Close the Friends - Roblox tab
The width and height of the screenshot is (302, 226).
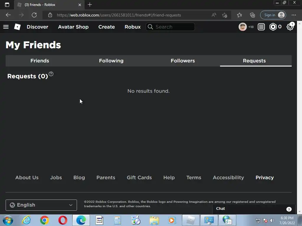(80, 5)
